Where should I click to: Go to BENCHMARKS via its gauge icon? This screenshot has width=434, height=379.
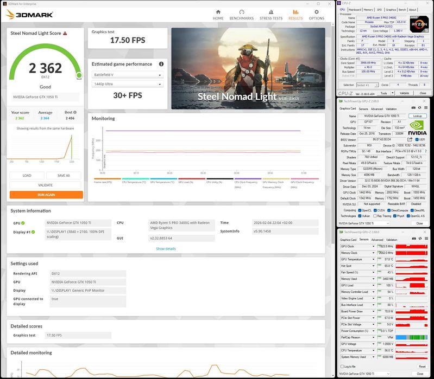click(x=241, y=12)
